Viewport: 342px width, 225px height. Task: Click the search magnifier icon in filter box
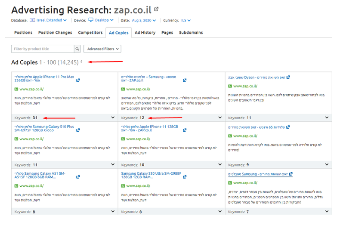coord(77,49)
